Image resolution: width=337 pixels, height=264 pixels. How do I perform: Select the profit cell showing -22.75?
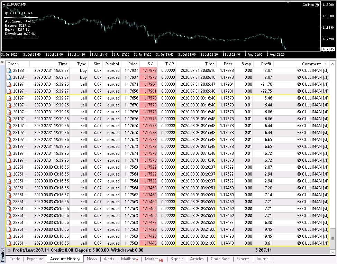[x=263, y=91]
